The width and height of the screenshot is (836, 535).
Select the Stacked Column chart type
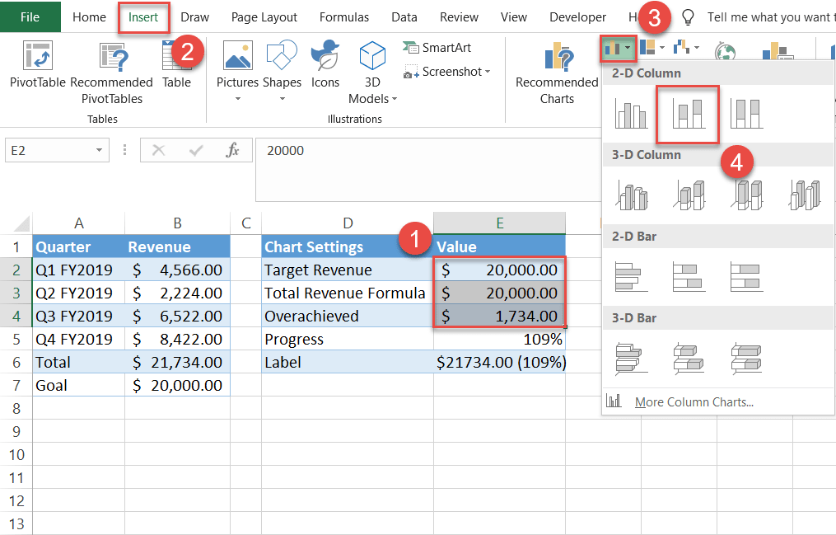click(688, 114)
